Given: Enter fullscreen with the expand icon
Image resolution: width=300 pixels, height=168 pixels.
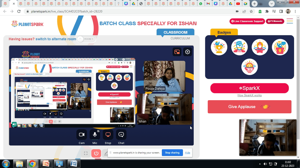Looking at the screenshot, I should pyautogui.click(x=86, y=153).
